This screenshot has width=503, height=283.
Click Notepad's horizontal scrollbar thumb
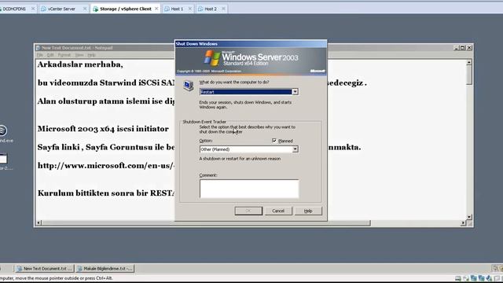pos(206,222)
